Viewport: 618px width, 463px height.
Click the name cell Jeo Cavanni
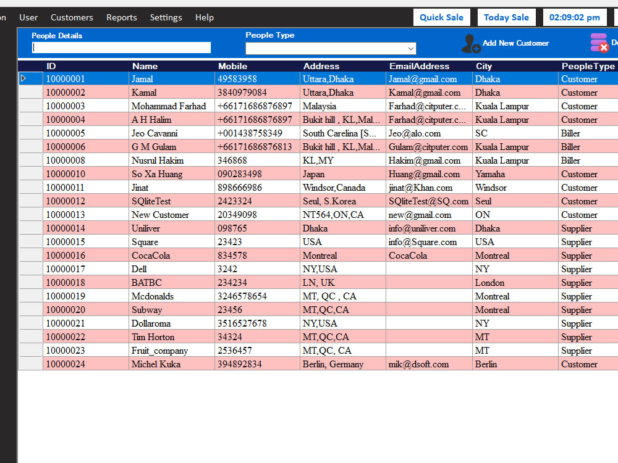(172, 133)
